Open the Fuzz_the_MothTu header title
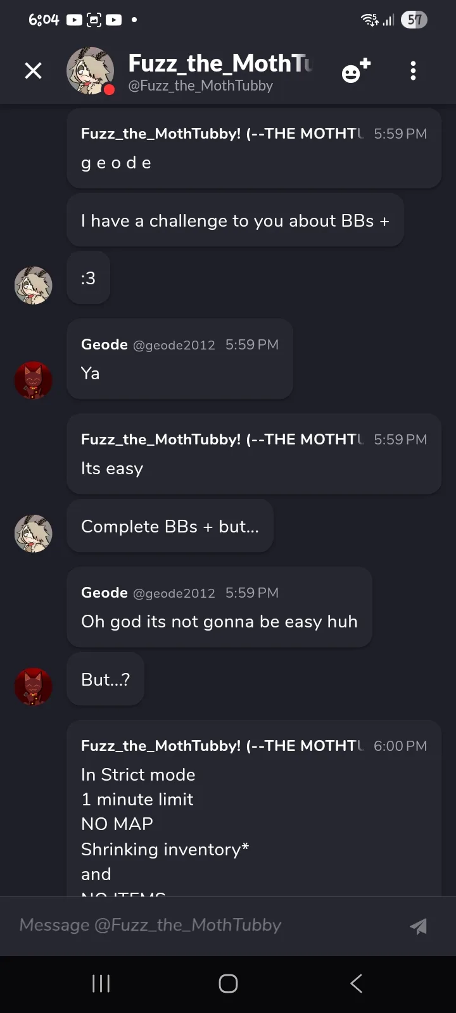This screenshot has height=1013, width=456. 220,63
